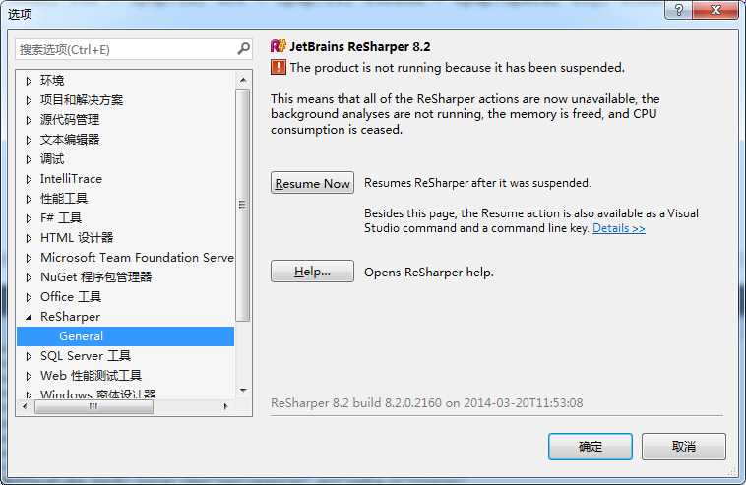Open ReSharper help with Help button
The width and height of the screenshot is (746, 485).
click(x=312, y=272)
